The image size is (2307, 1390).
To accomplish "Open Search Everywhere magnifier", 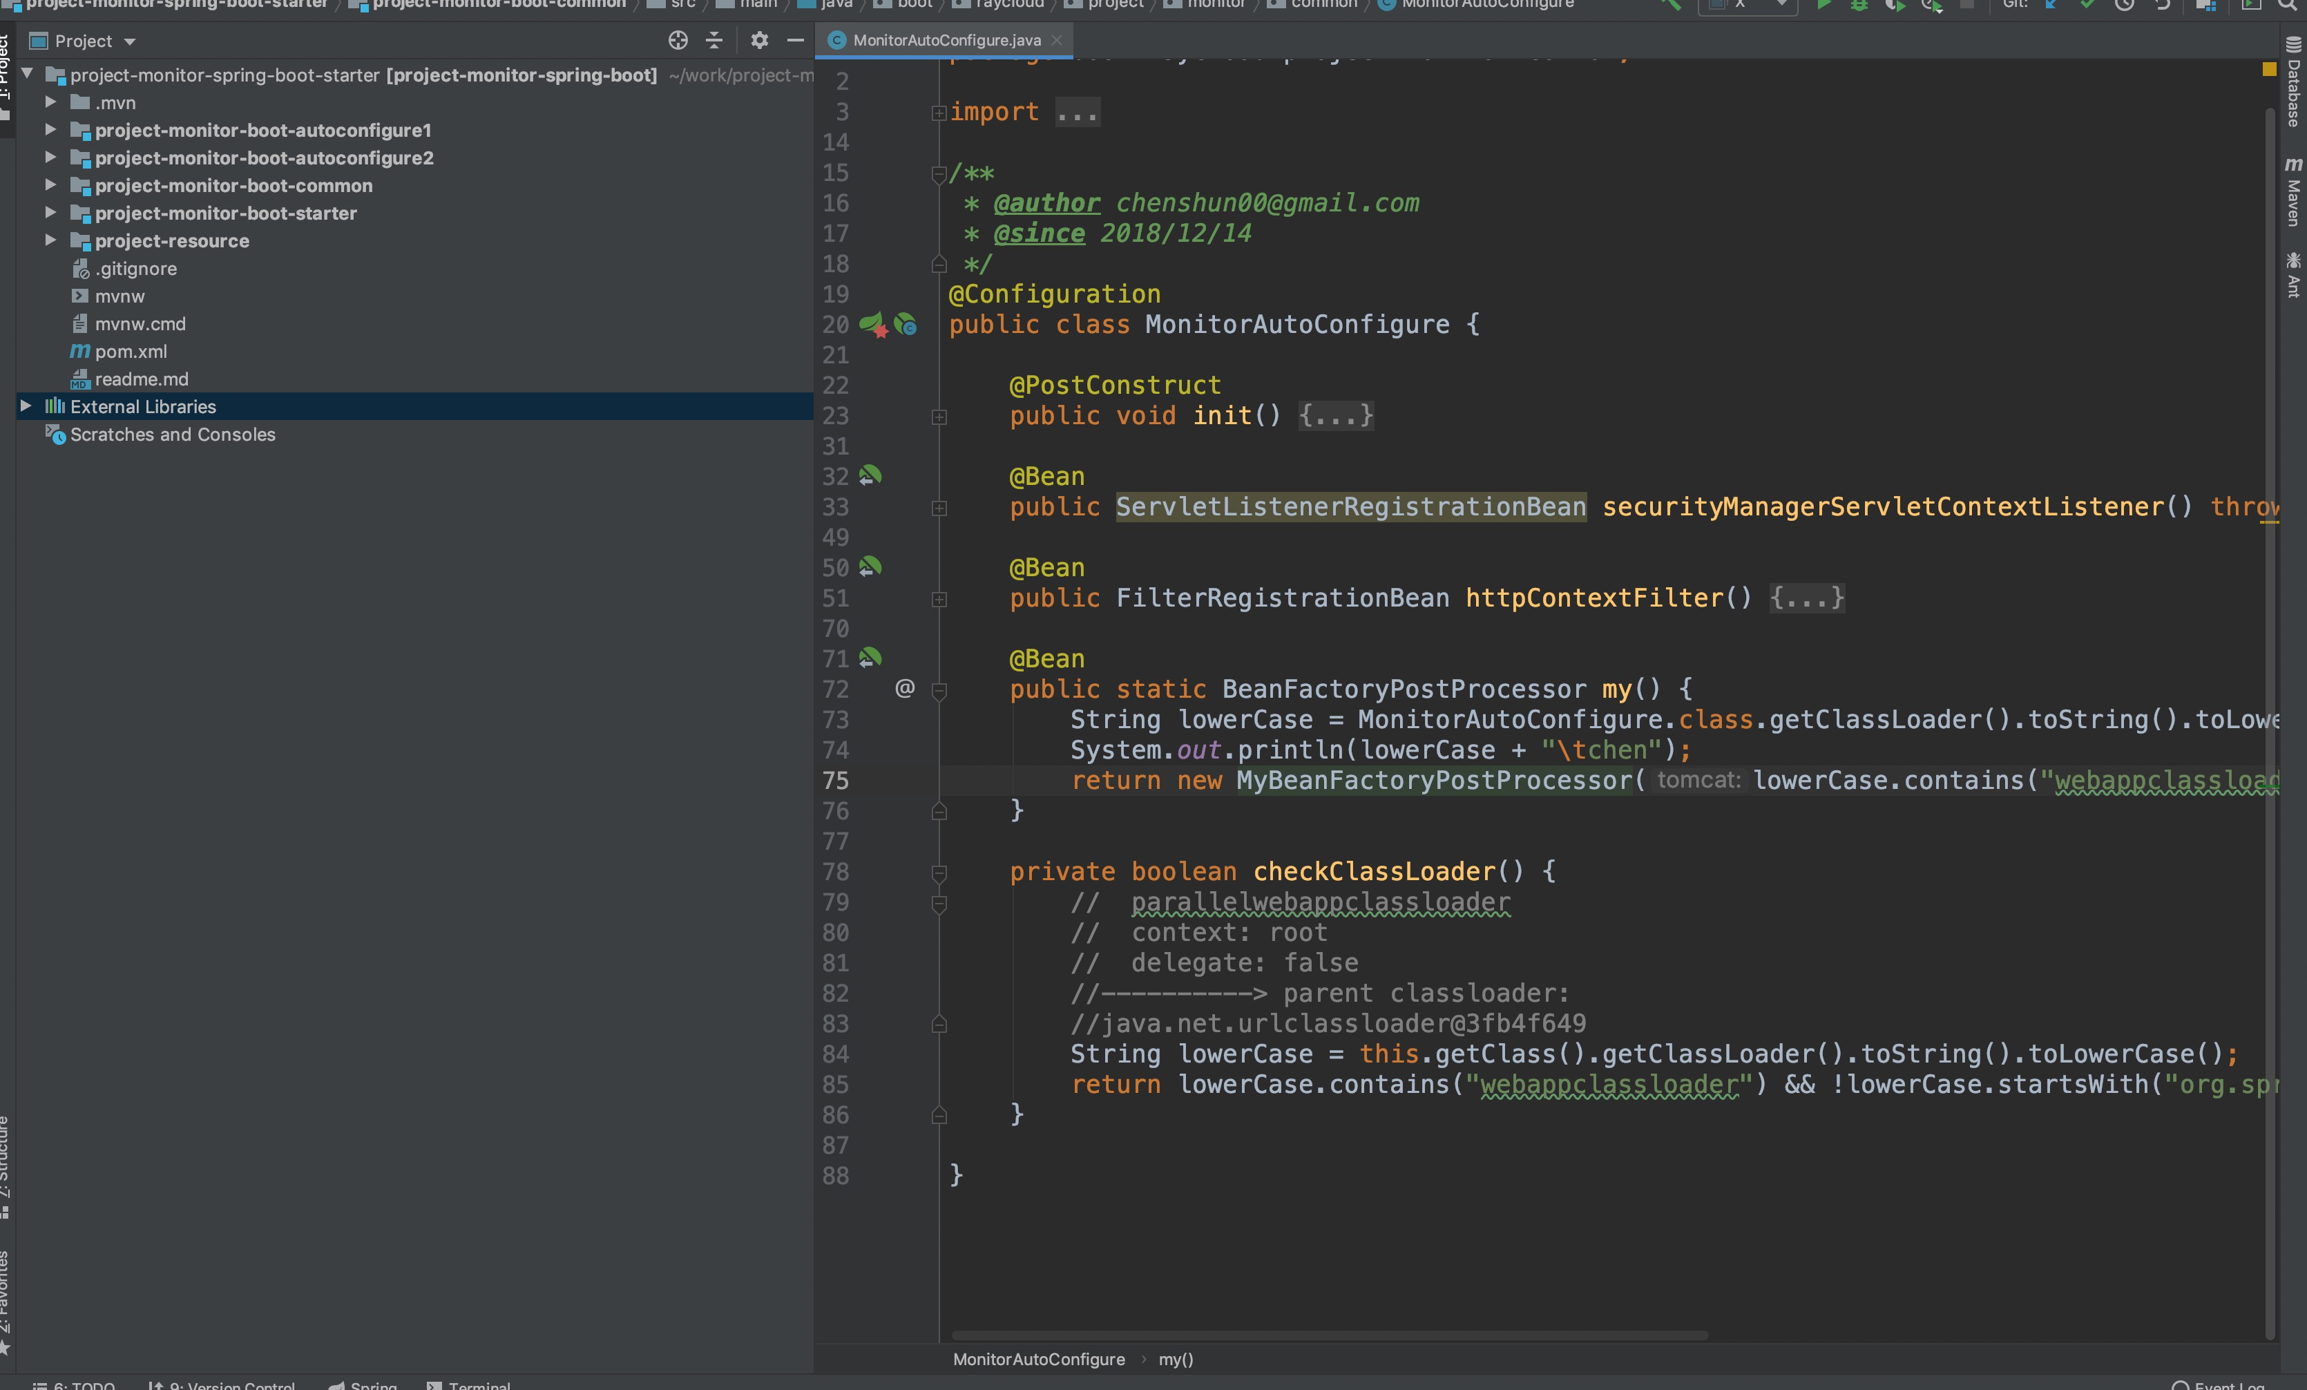I will click(x=2288, y=5).
